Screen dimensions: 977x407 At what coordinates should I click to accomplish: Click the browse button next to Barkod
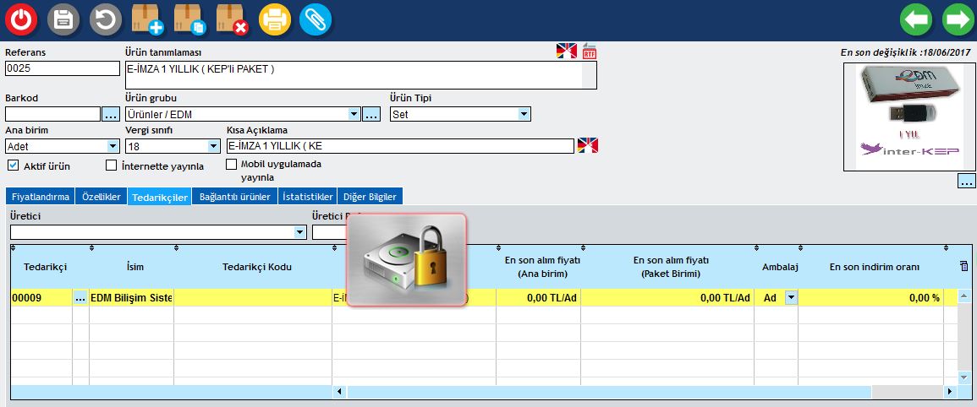coord(112,114)
